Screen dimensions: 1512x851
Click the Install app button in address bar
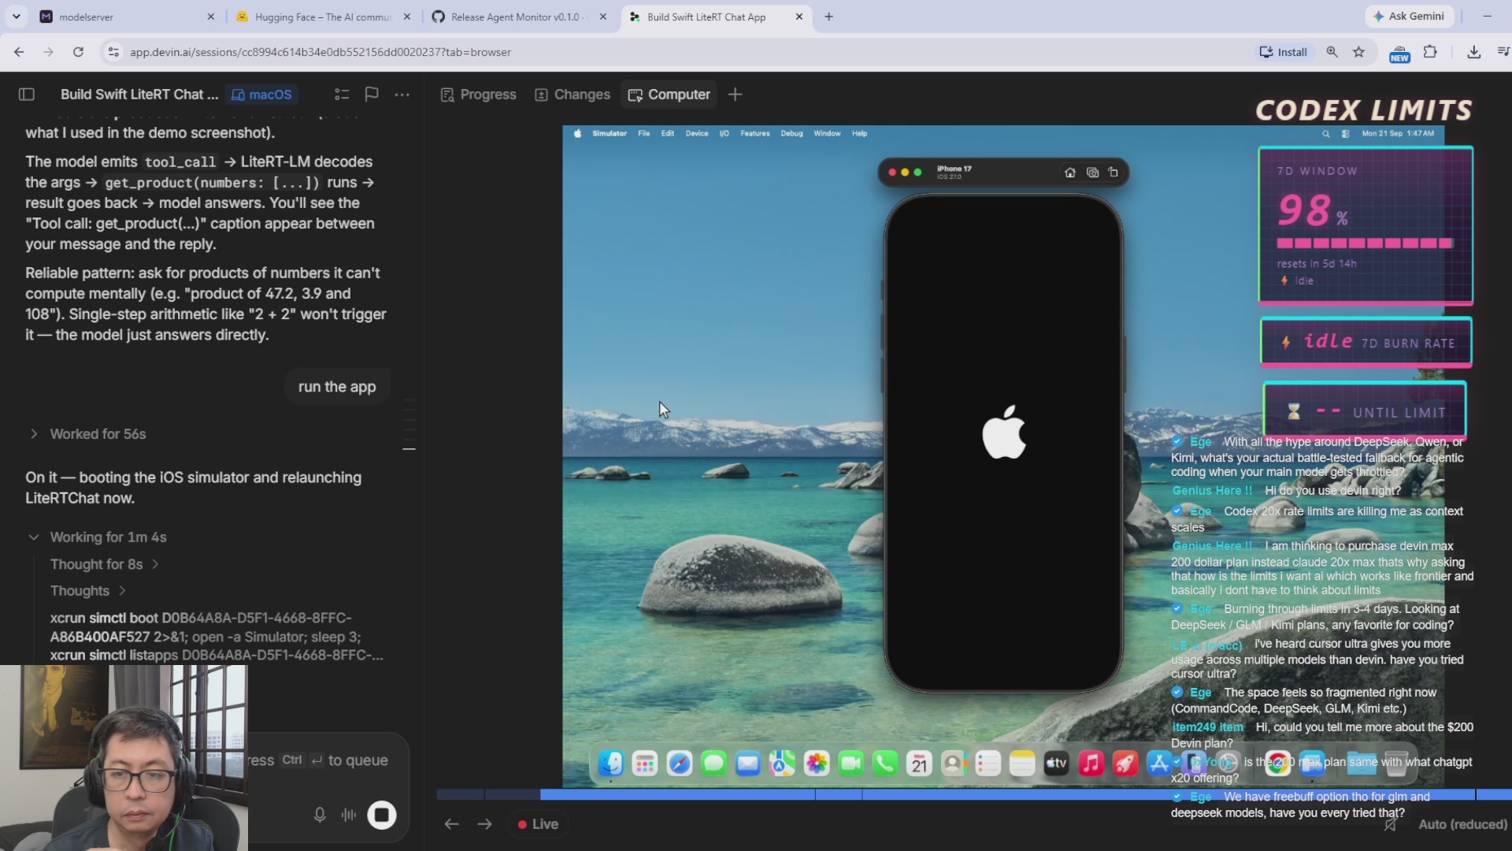(x=1283, y=52)
